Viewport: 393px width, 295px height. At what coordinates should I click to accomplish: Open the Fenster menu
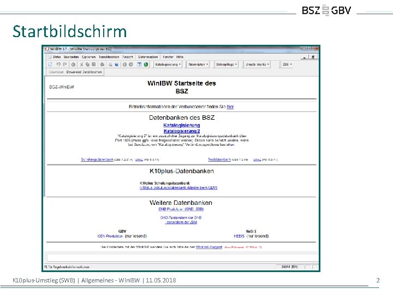168,57
